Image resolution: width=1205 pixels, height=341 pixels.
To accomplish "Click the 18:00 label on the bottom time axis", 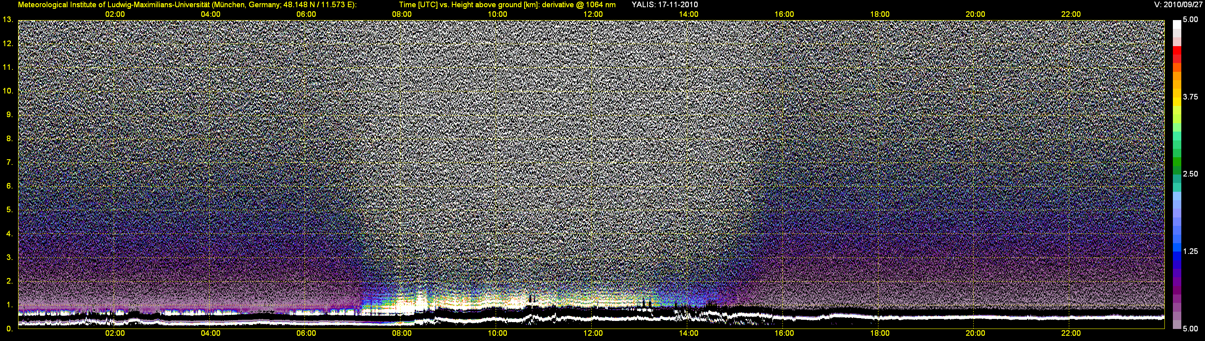I will pos(879,333).
